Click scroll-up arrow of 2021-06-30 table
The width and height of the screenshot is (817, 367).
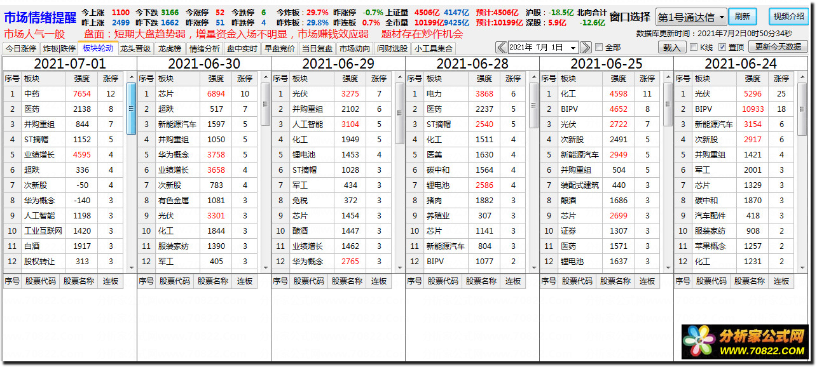click(266, 77)
